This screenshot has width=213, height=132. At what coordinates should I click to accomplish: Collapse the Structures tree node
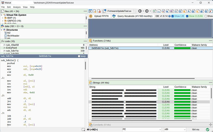2,30
